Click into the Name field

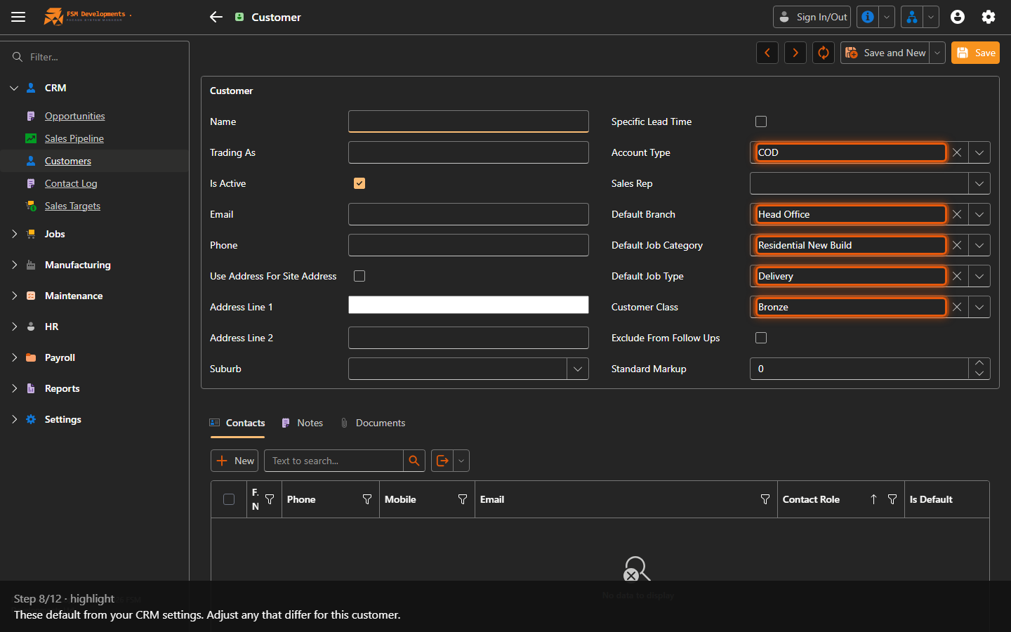point(468,121)
